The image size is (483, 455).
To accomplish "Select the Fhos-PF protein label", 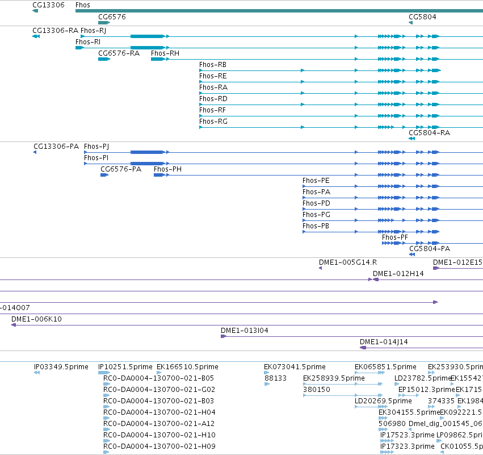I will pos(395,237).
